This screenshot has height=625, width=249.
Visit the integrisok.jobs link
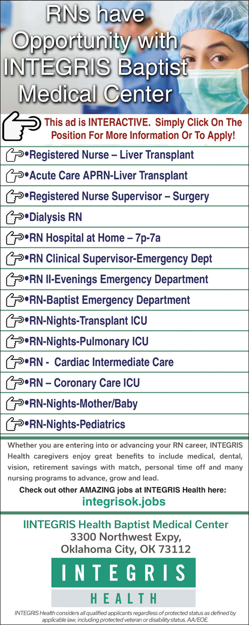coord(124,502)
